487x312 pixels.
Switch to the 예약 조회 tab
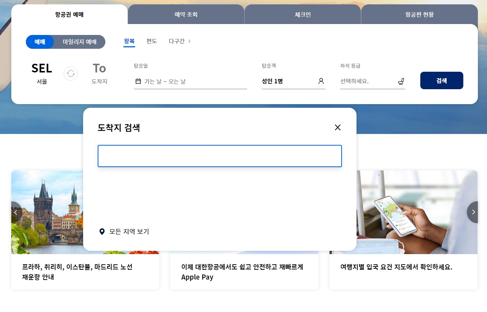click(186, 14)
